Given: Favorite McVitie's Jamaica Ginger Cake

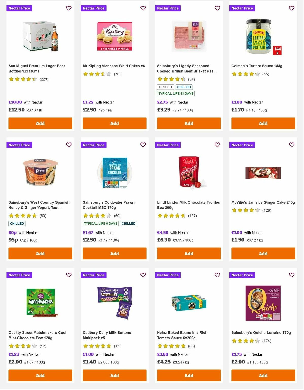Looking at the screenshot, I should tap(291, 145).
